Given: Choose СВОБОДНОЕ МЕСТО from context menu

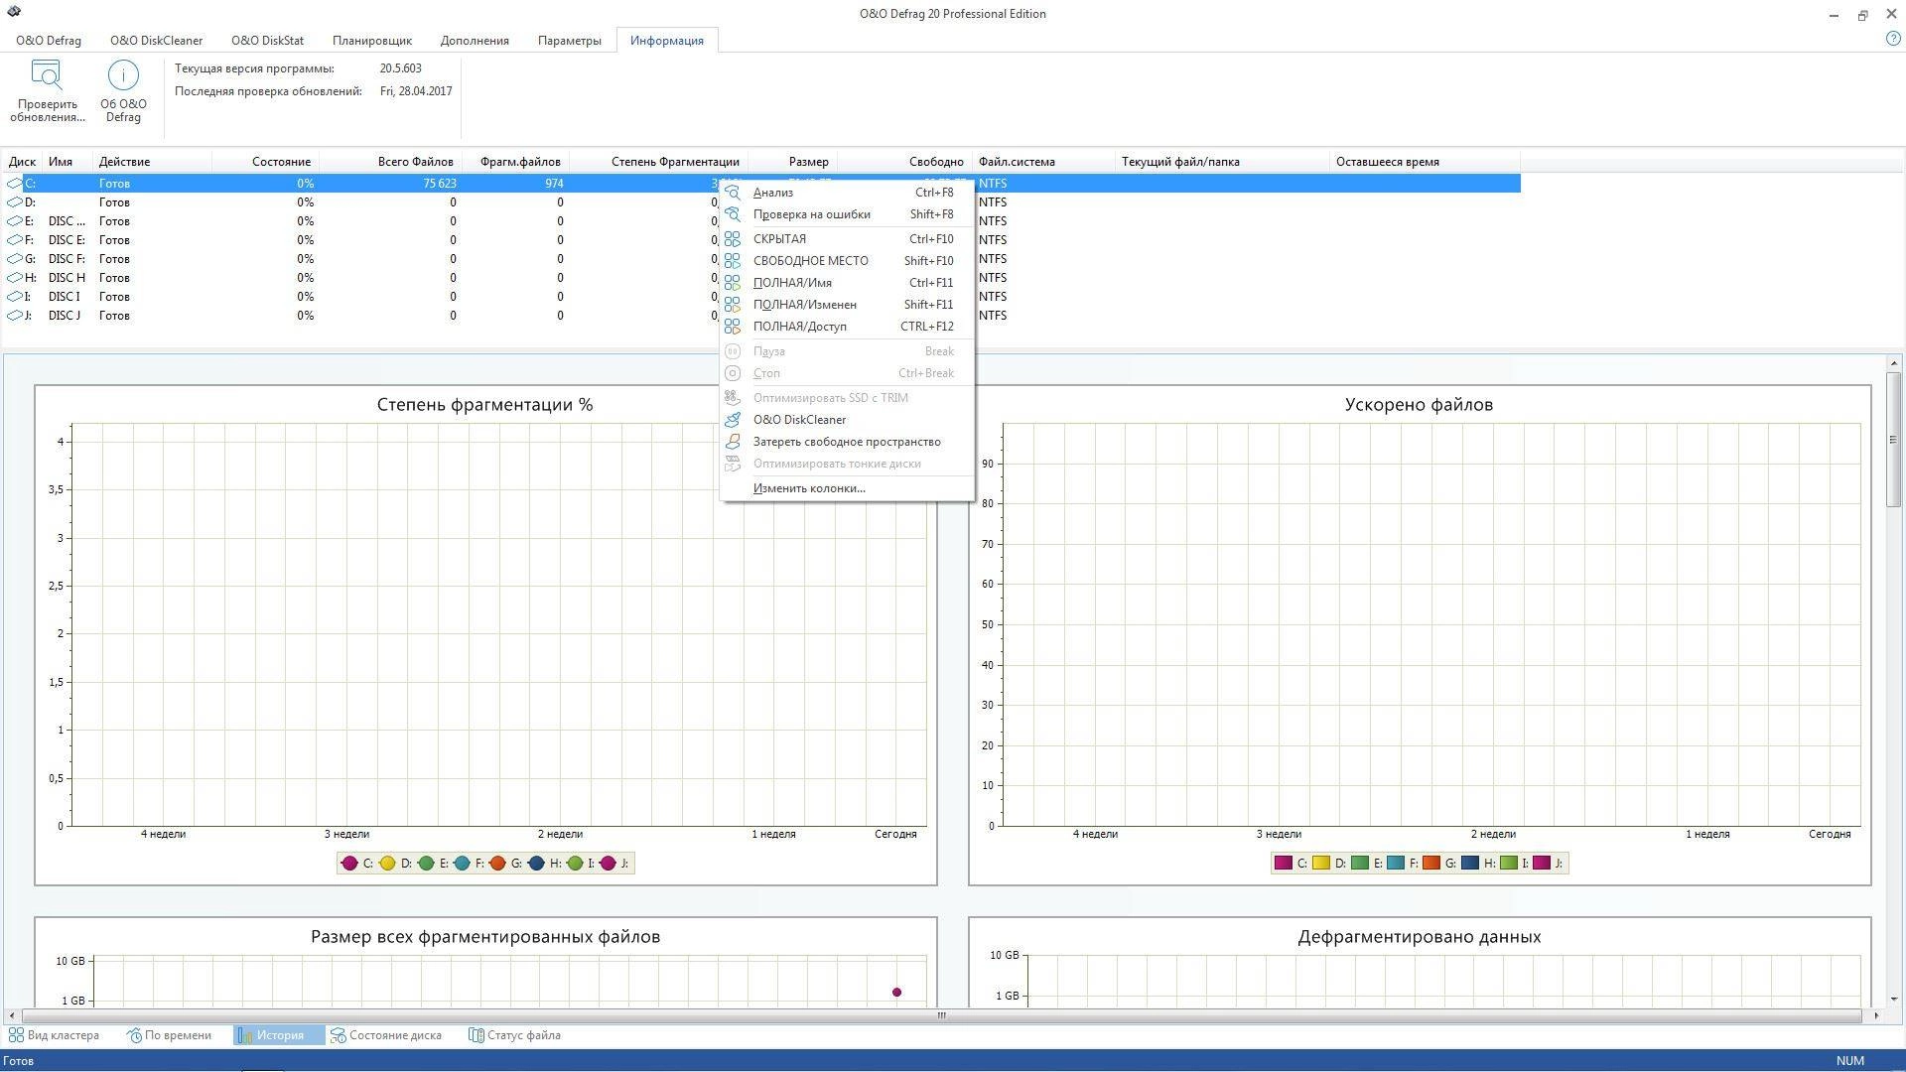Looking at the screenshot, I should click(x=847, y=261).
